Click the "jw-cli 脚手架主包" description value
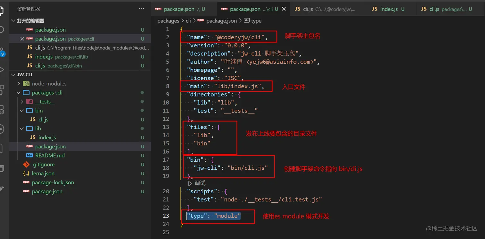 (268, 53)
